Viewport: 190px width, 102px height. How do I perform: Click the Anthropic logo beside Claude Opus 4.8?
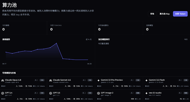[x=2, y=80]
